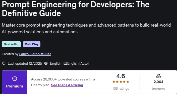Select the Bestseller badge

[x=11, y=44]
